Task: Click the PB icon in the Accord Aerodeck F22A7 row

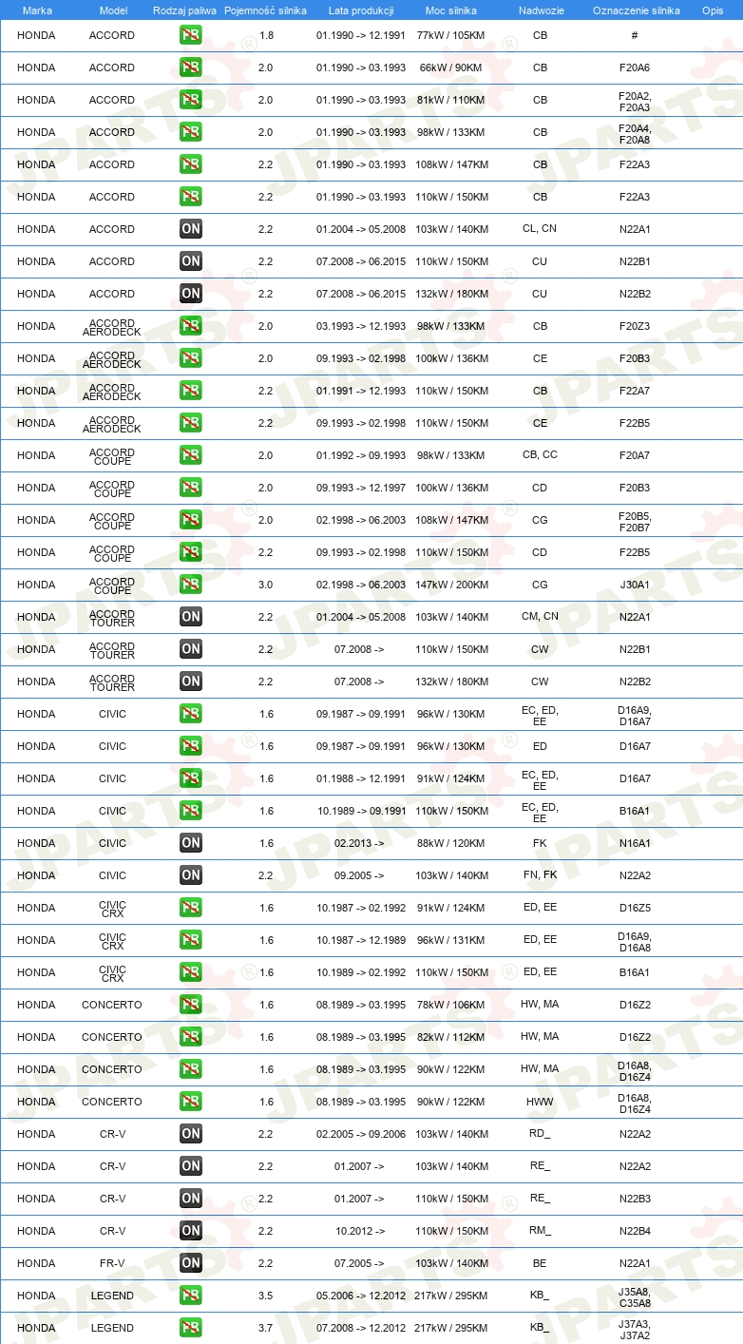Action: pyautogui.click(x=191, y=391)
